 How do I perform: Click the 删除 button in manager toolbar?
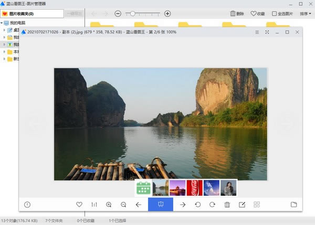pos(237,14)
